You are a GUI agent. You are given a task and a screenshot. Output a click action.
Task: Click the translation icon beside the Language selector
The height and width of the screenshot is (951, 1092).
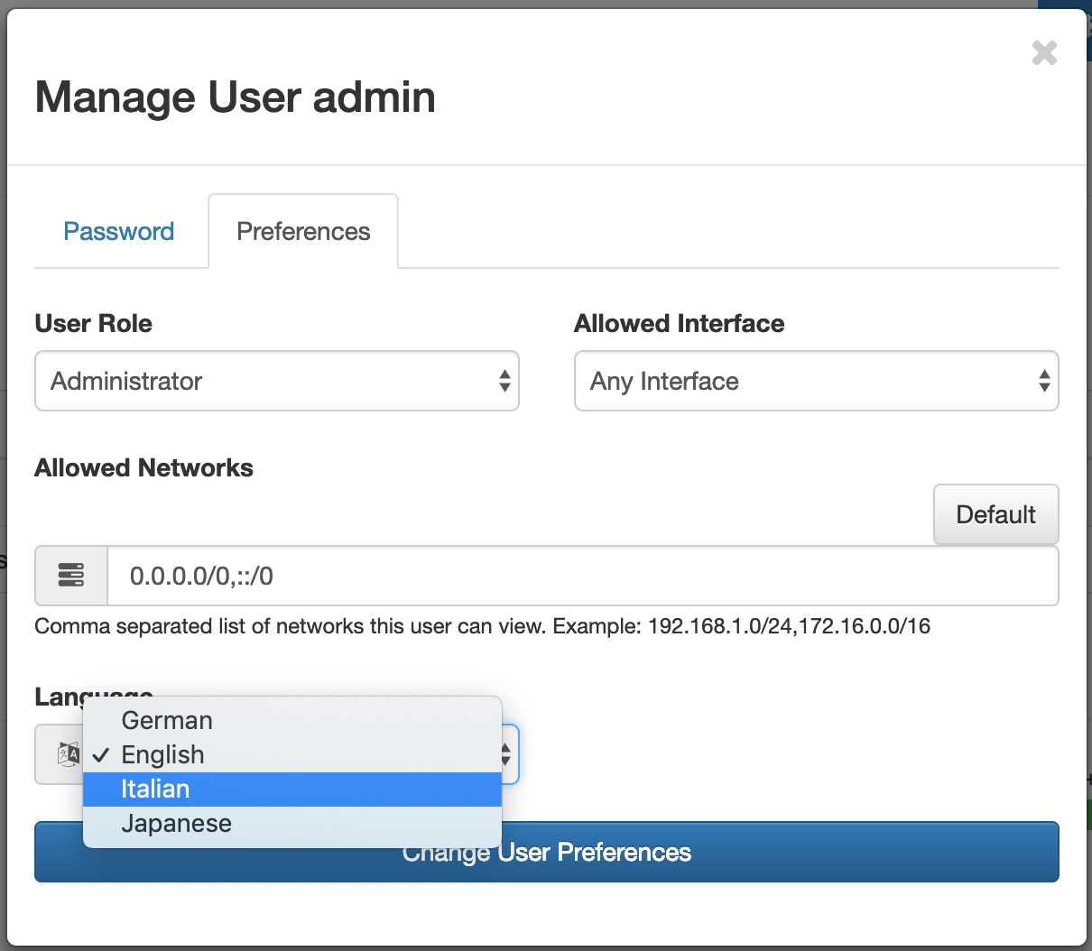[68, 754]
